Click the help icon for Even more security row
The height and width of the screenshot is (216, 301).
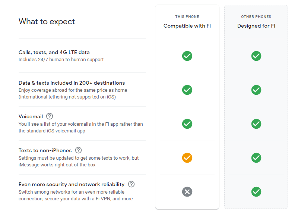coord(131,184)
